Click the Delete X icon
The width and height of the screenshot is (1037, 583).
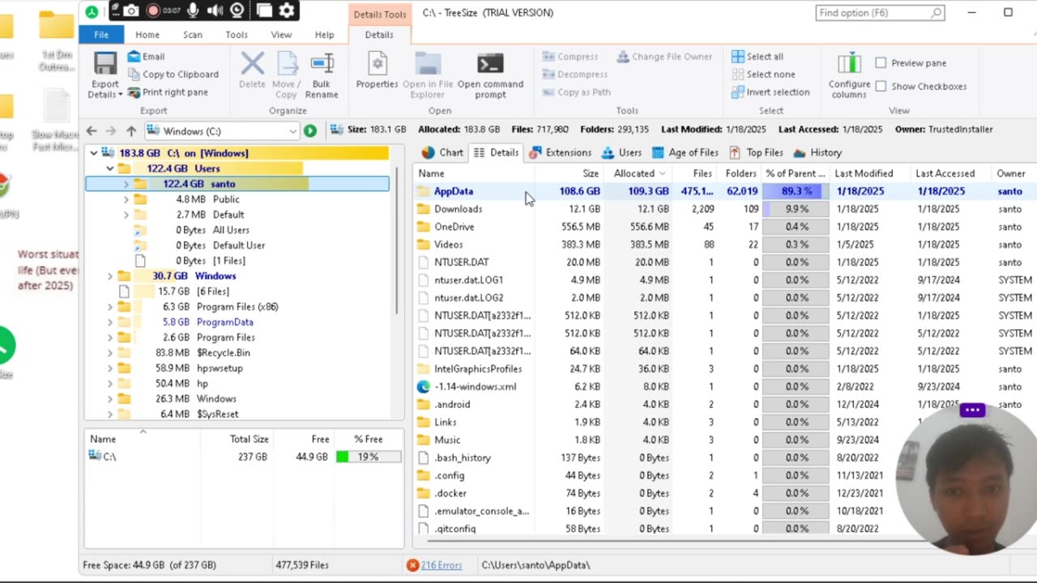tap(252, 64)
